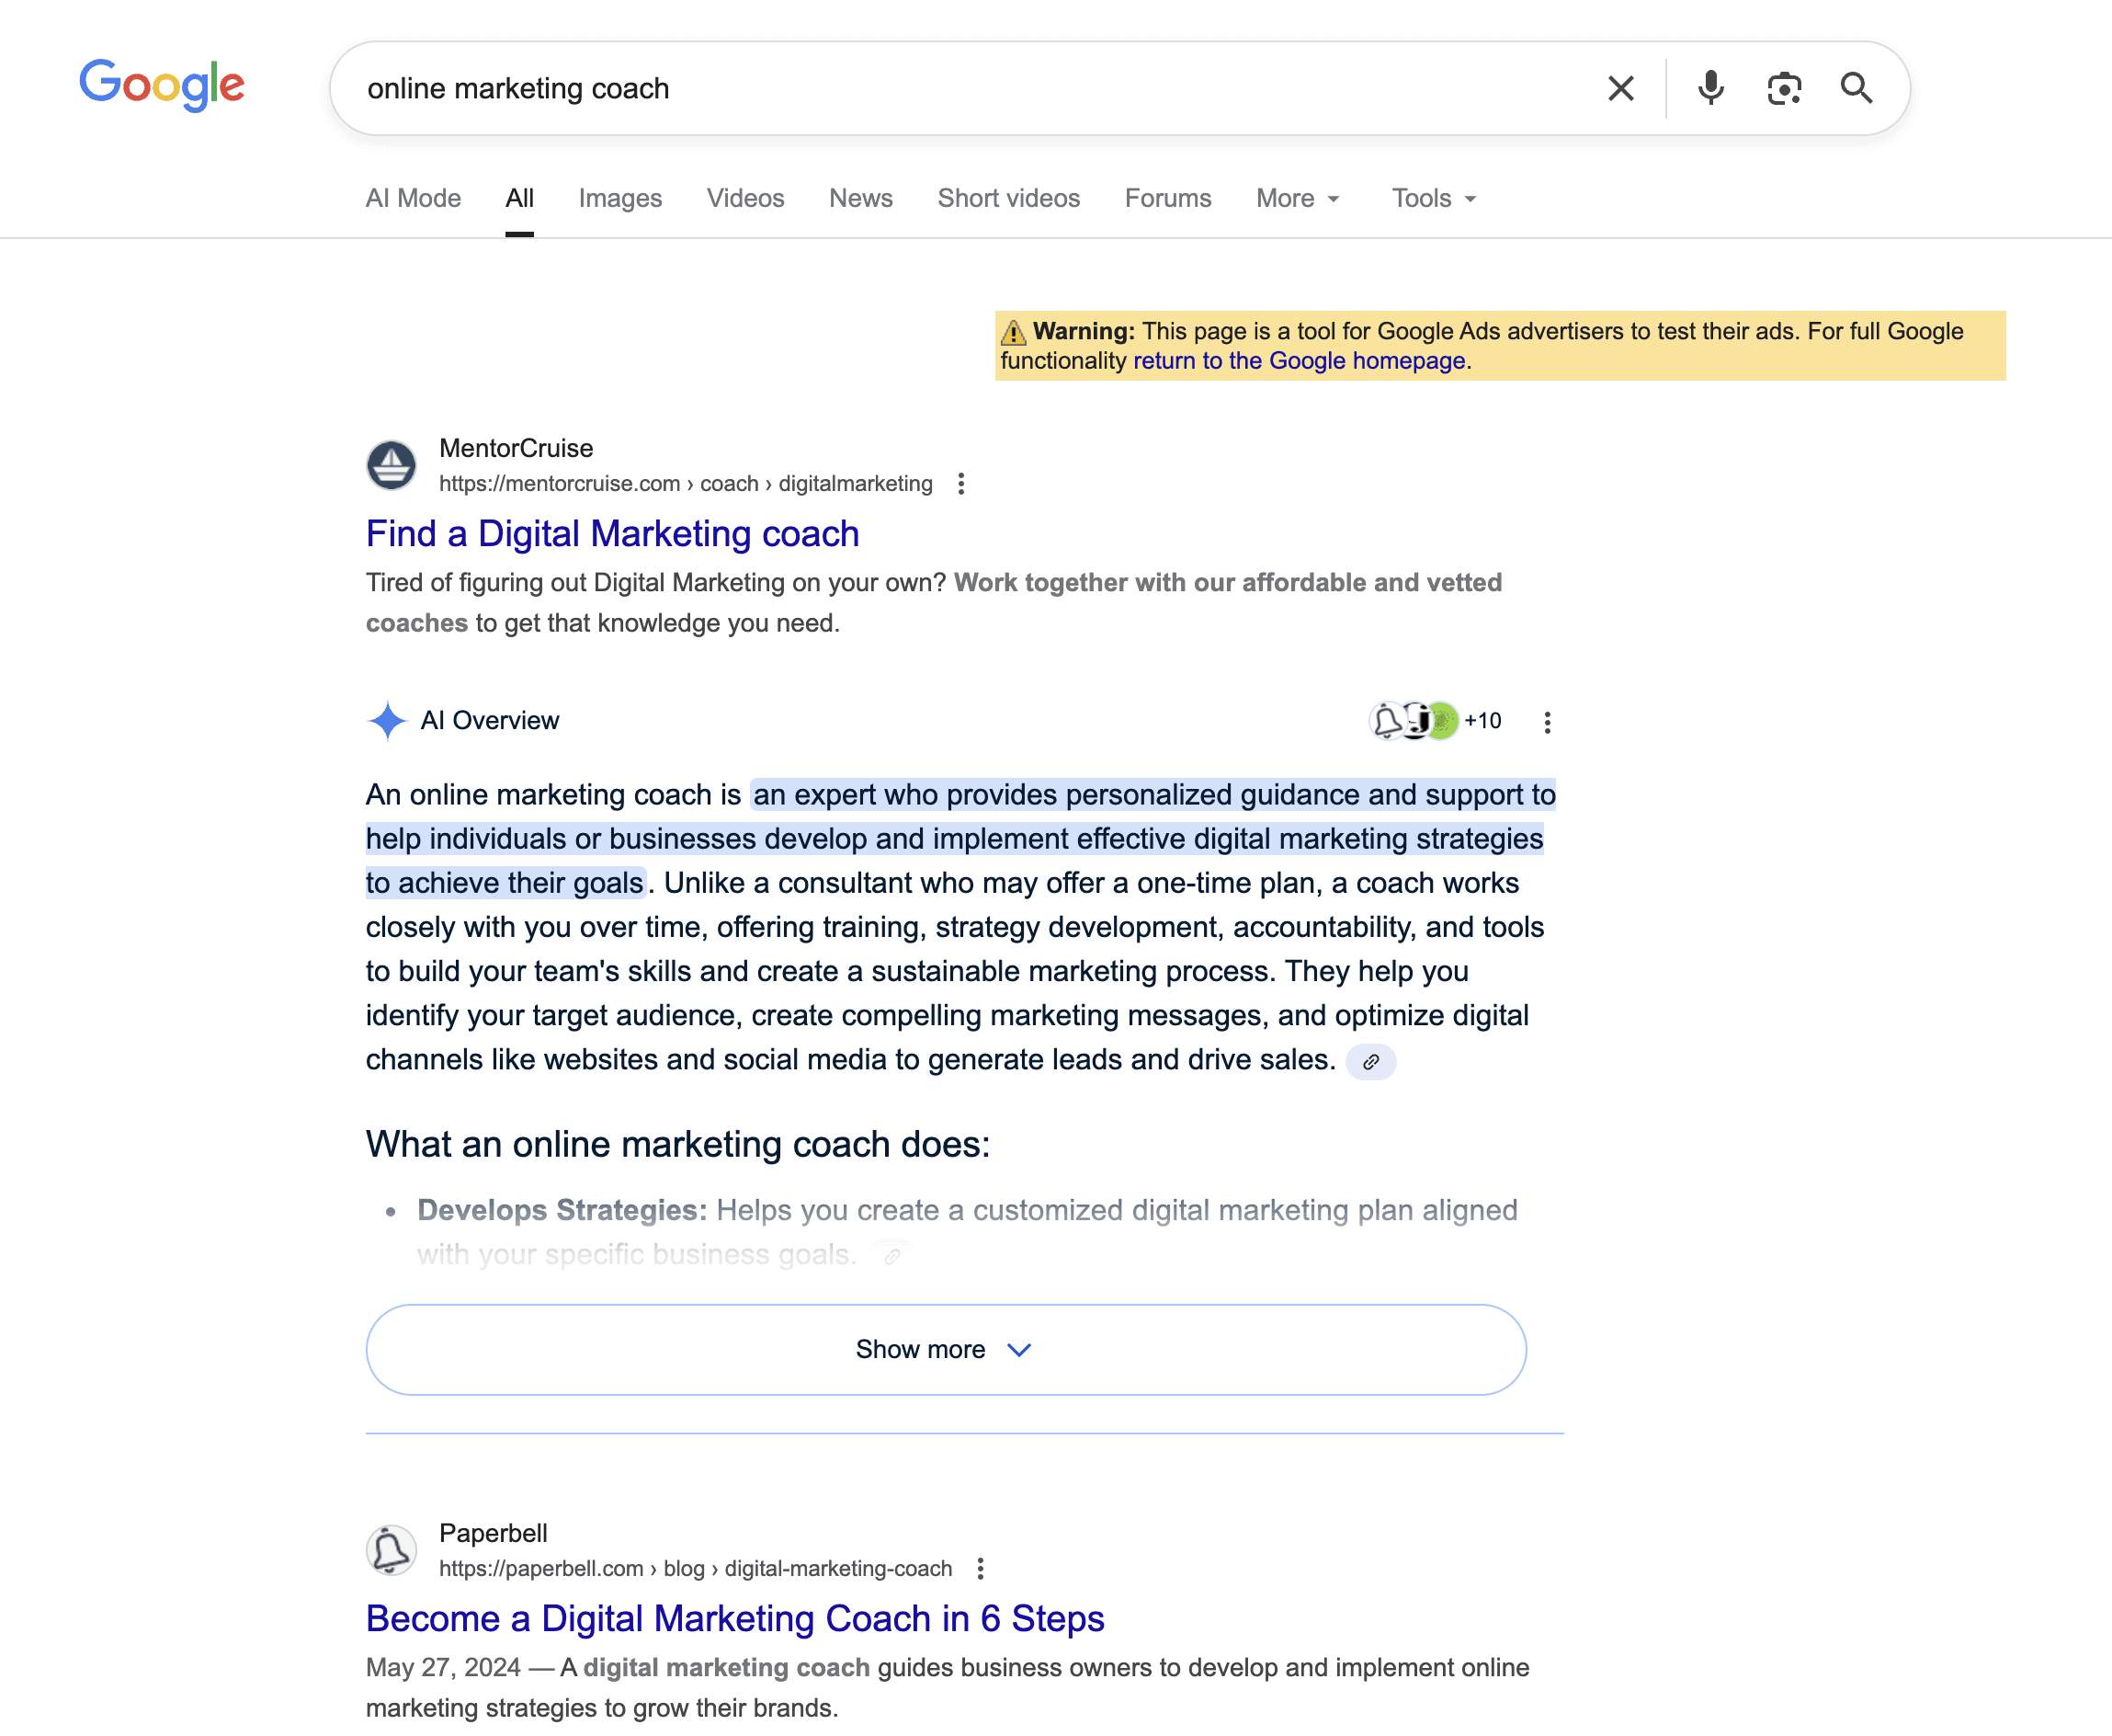The width and height of the screenshot is (2112, 1736).
Task: Switch to AI Mode tab
Action: pos(413,199)
